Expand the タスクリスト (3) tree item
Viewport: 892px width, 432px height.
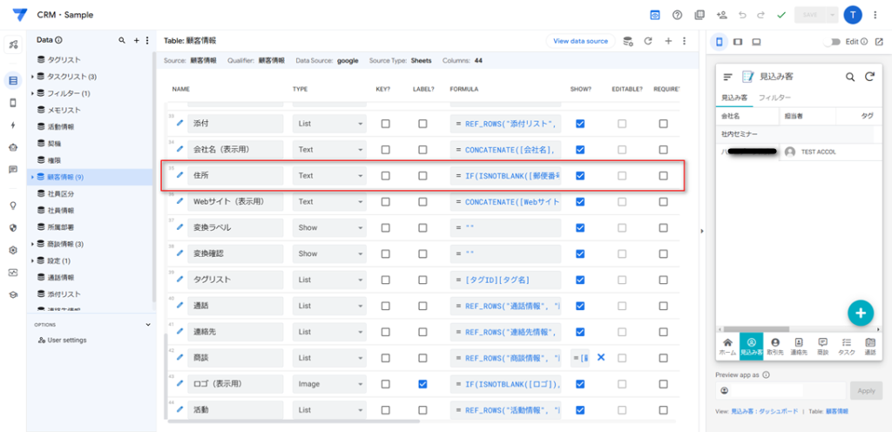[32, 77]
